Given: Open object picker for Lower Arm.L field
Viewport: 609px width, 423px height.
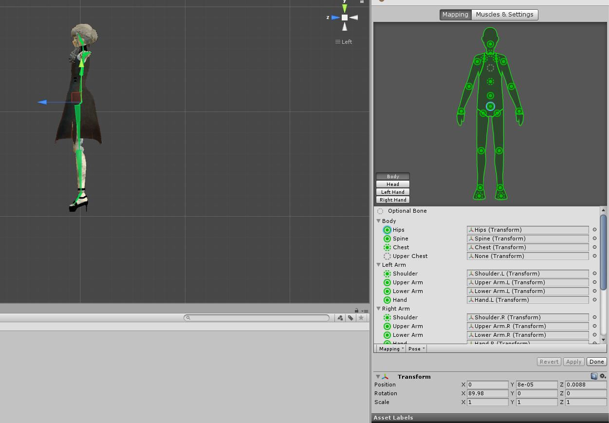Looking at the screenshot, I should [x=594, y=291].
